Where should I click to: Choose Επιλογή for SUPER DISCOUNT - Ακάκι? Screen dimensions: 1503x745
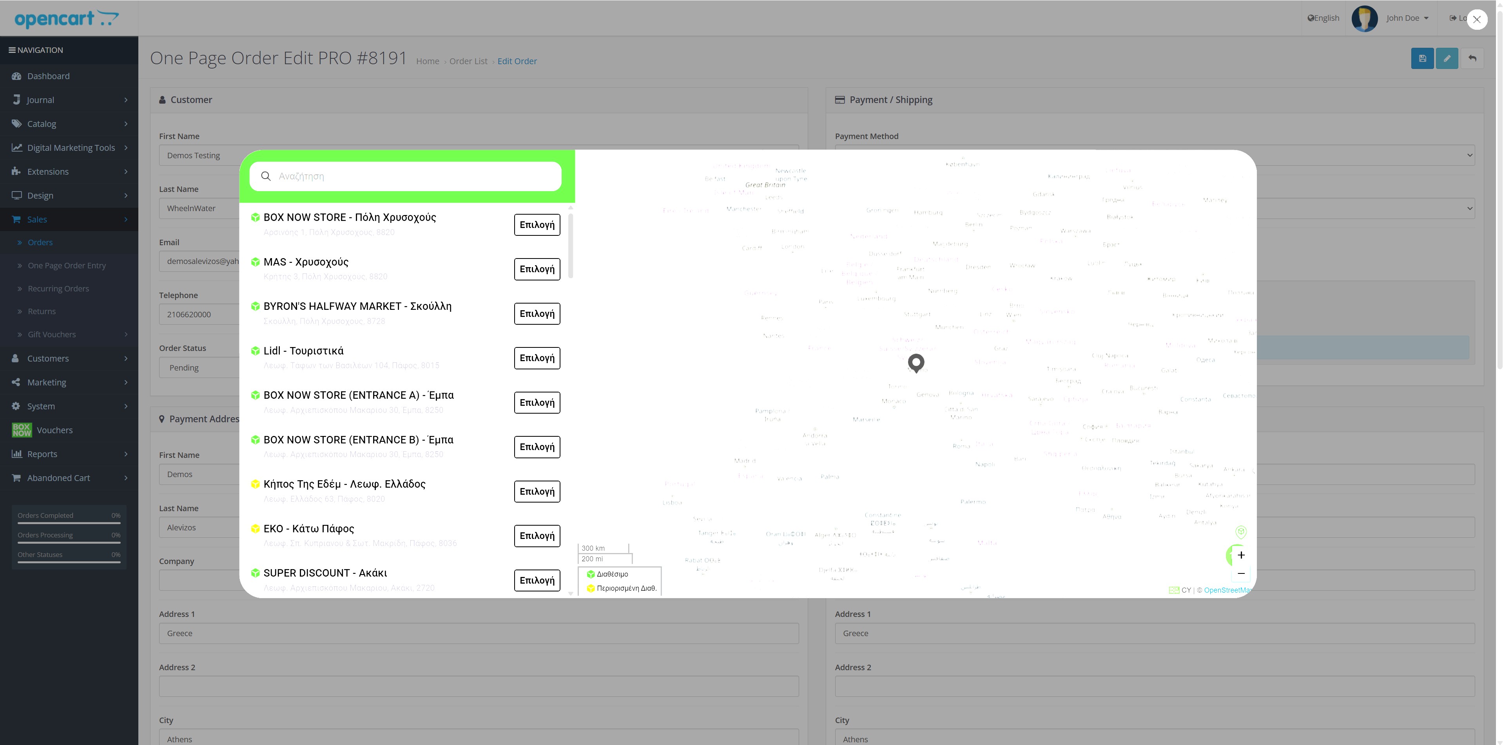(537, 580)
